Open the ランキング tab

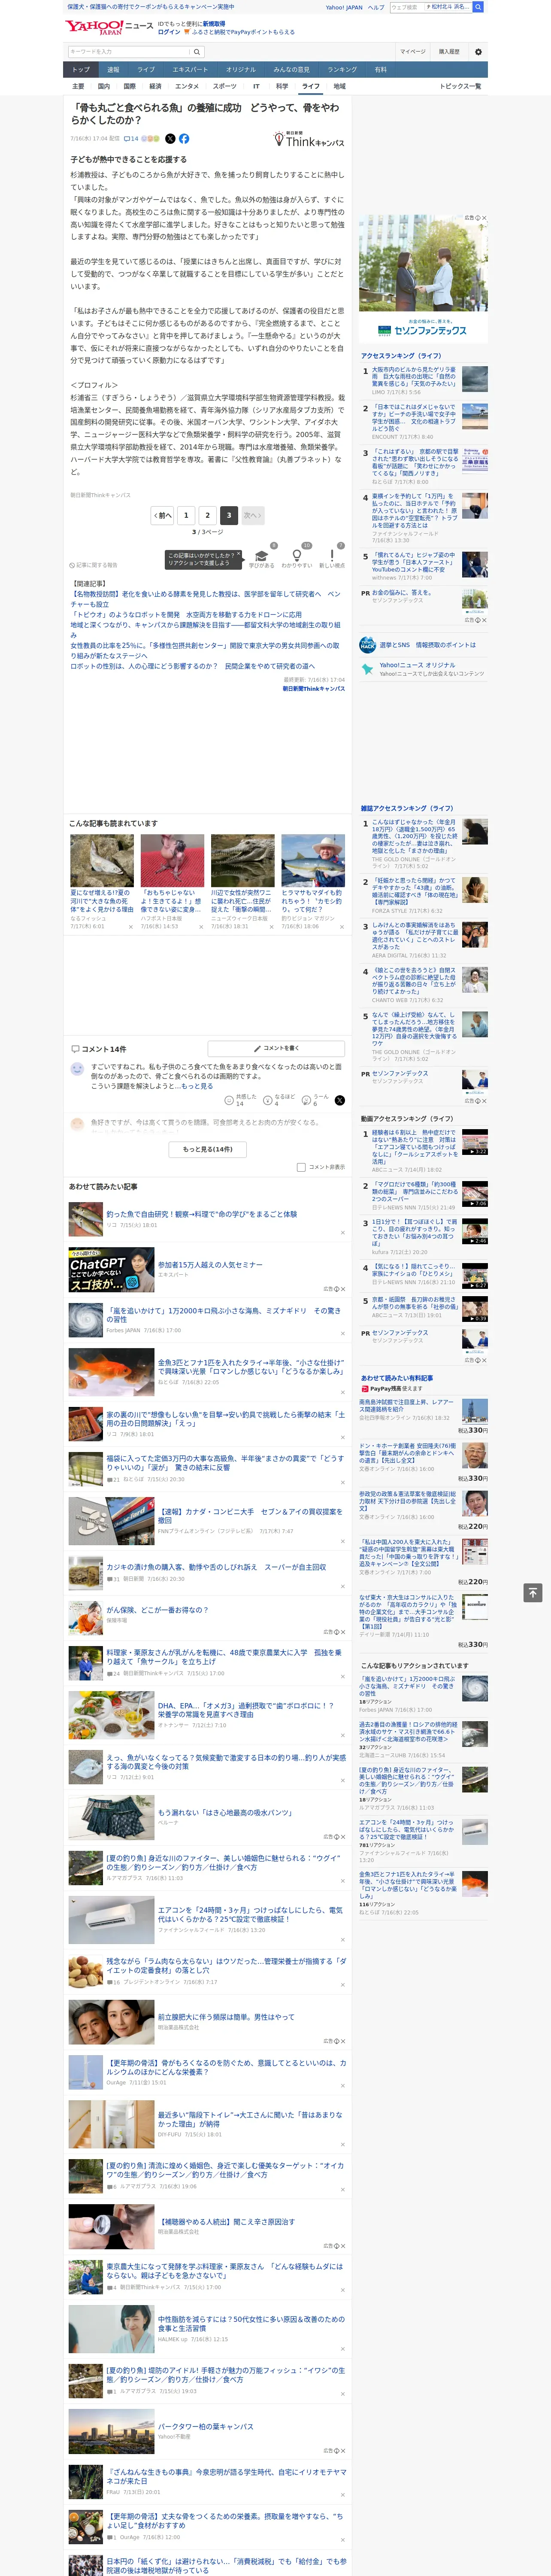[342, 70]
